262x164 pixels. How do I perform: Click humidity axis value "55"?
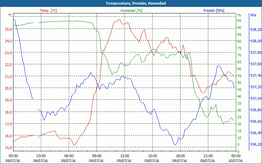pos(239,76)
